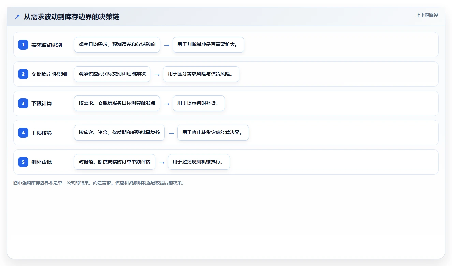Click the arrow in the 下限计算 row
The image size is (452, 266).
(x=166, y=104)
